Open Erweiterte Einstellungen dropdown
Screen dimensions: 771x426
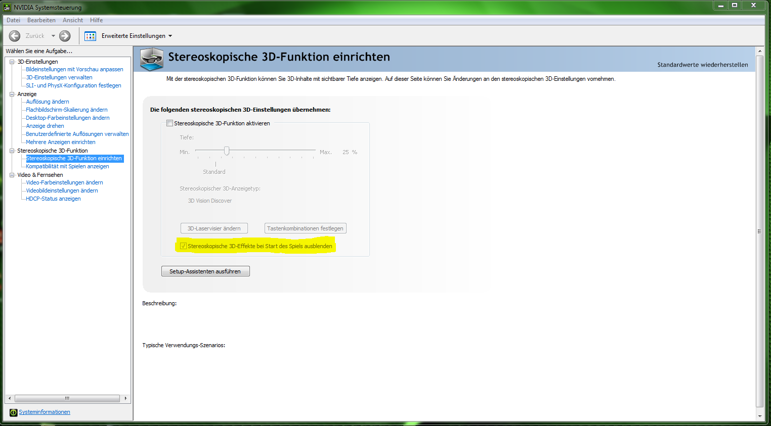pyautogui.click(x=170, y=36)
